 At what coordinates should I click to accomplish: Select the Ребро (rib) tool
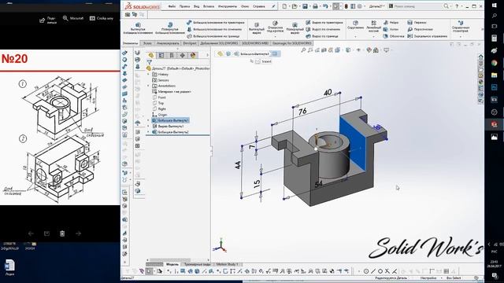click(x=391, y=23)
